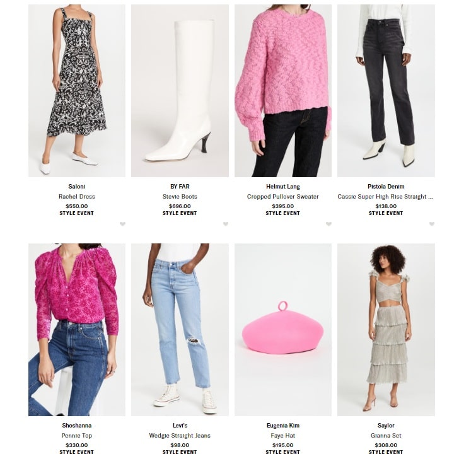
Task: View the Saylor Gianna Set photo
Action: (386, 330)
